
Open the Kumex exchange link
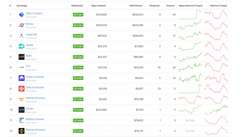coord(30,108)
